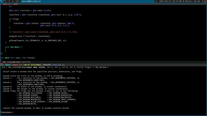Click the [main.cc] buffer name in modeline
Image resolution: width=207 pixels, height=116 pixels.
17,65
